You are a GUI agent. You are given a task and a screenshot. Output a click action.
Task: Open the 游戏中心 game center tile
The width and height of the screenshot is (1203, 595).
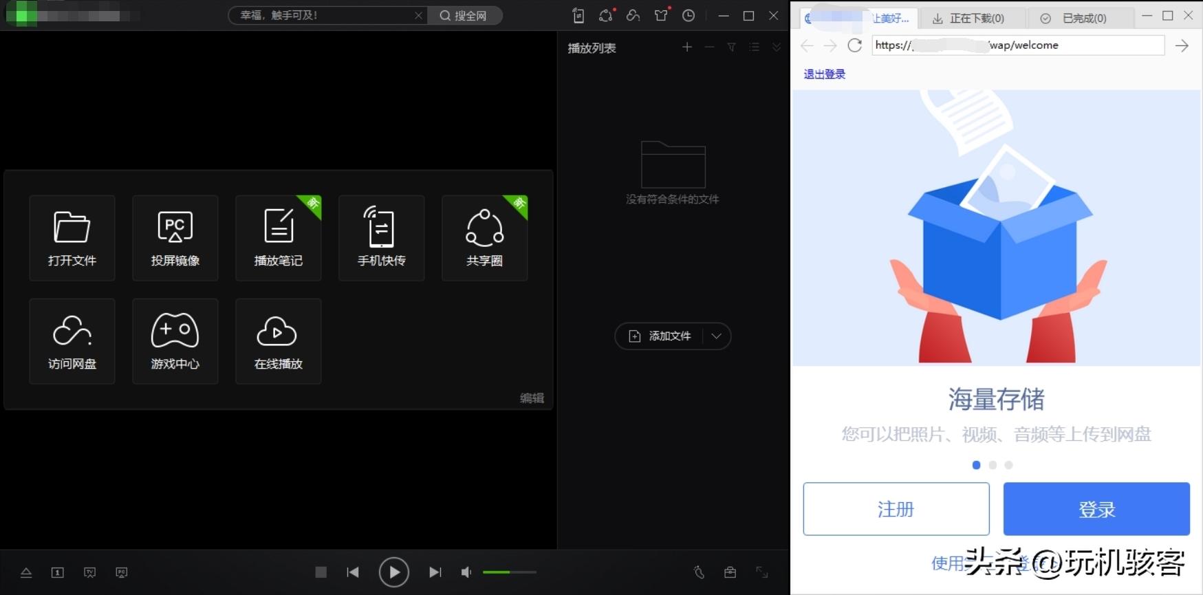click(175, 341)
